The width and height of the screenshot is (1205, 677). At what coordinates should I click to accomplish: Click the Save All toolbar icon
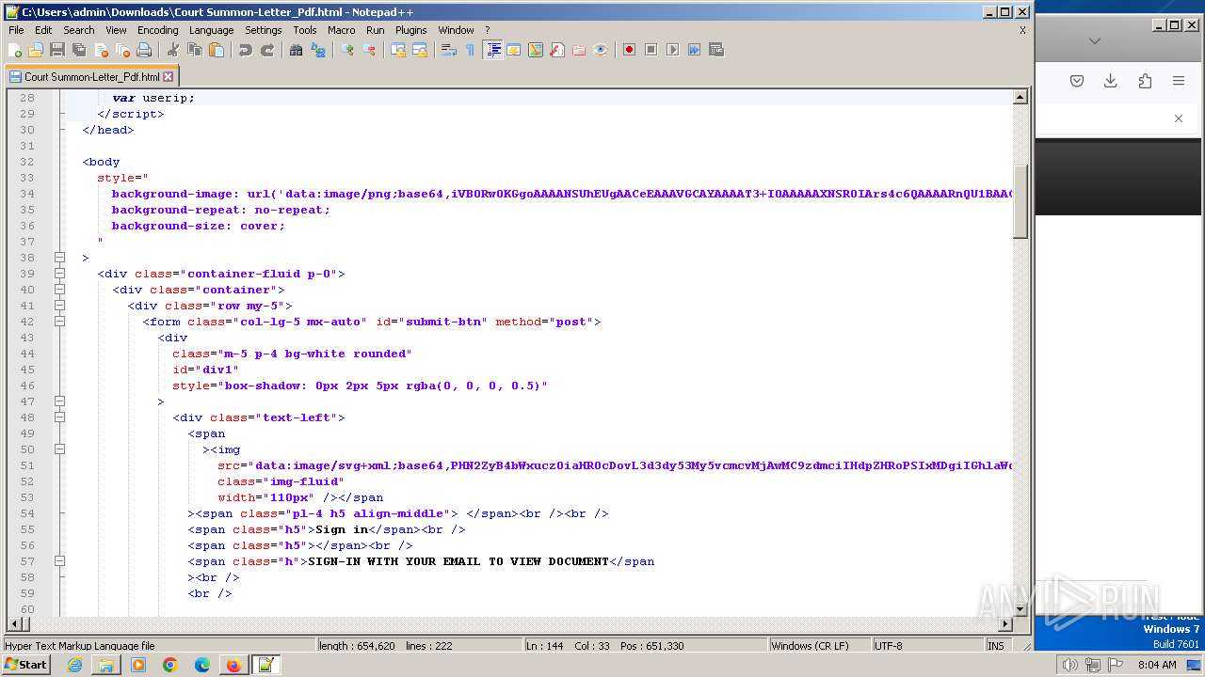tap(79, 50)
